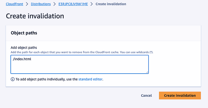The width and height of the screenshot is (208, 108).
Task: Open the CloudFront breadcrumb link
Action: [x=15, y=4]
